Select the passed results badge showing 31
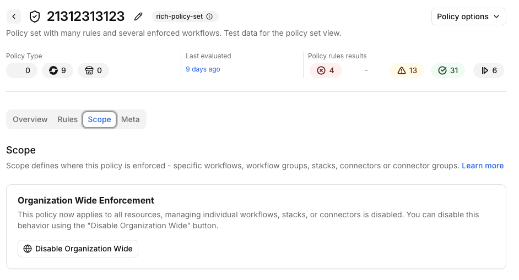Screen dimensions: 519x280 click(x=448, y=70)
